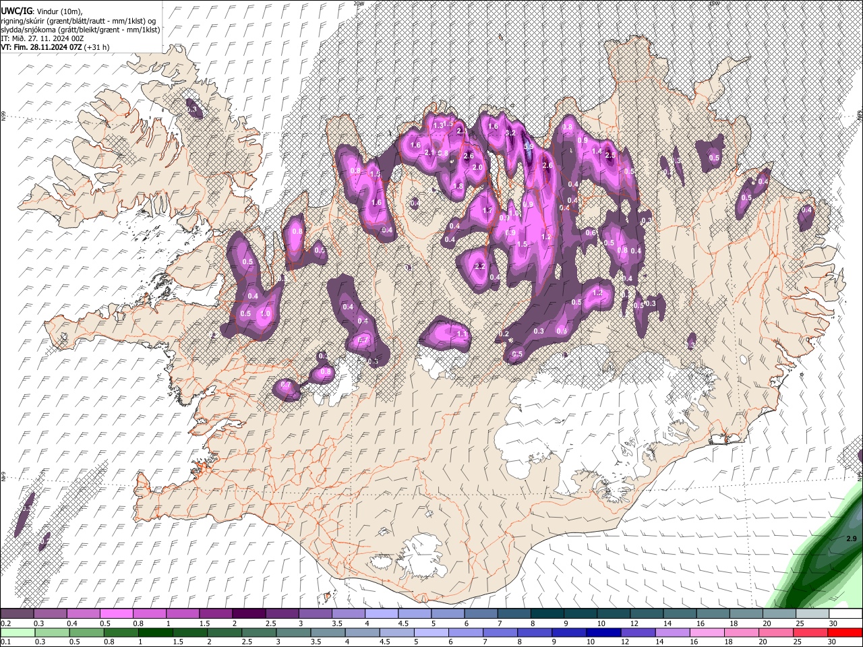
Task: Click the 1.4 snowfall value on the map
Action: coord(597,152)
